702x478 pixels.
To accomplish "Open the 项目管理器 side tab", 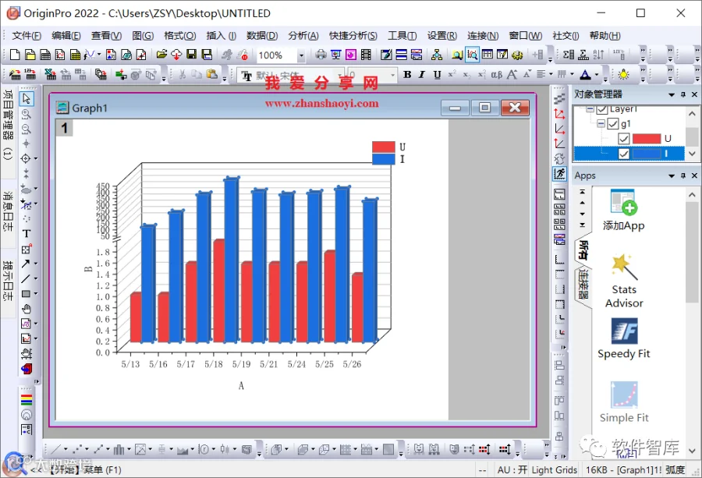I will (x=8, y=125).
